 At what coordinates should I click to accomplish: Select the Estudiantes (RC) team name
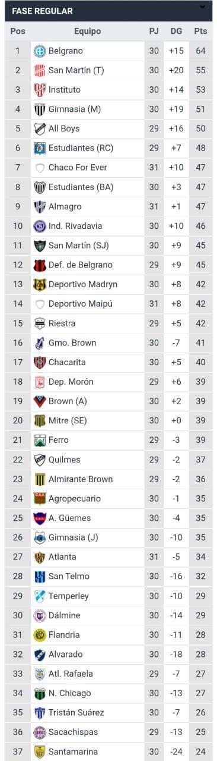(x=81, y=148)
